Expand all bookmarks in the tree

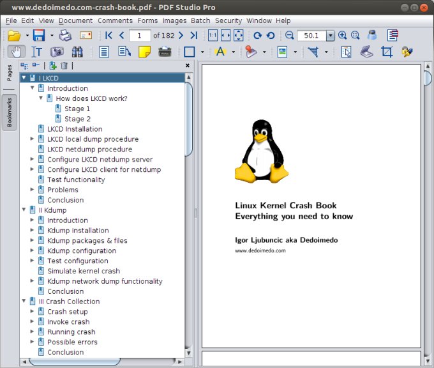click(24, 66)
